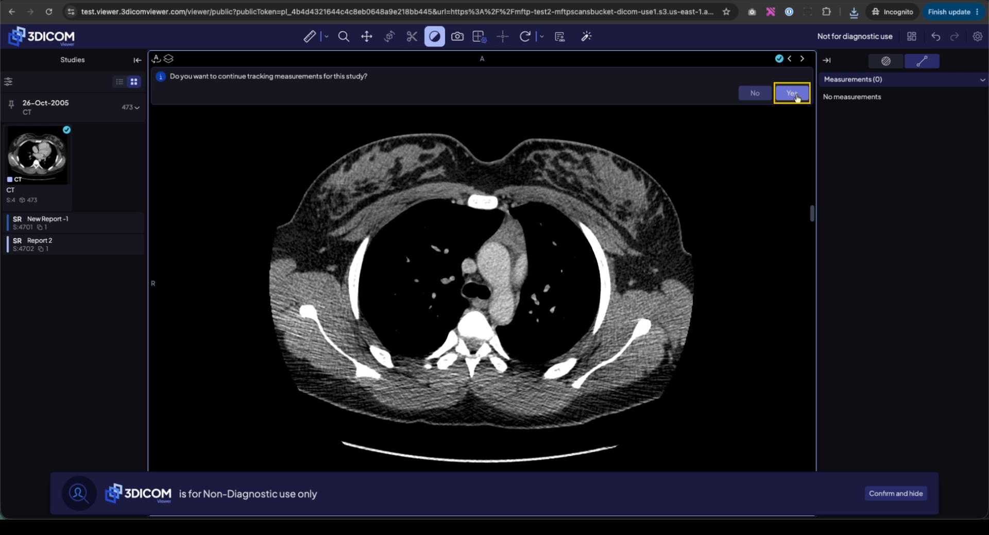Image resolution: width=989 pixels, height=535 pixels.
Task: Bookmark this page with the star
Action: [x=726, y=12]
